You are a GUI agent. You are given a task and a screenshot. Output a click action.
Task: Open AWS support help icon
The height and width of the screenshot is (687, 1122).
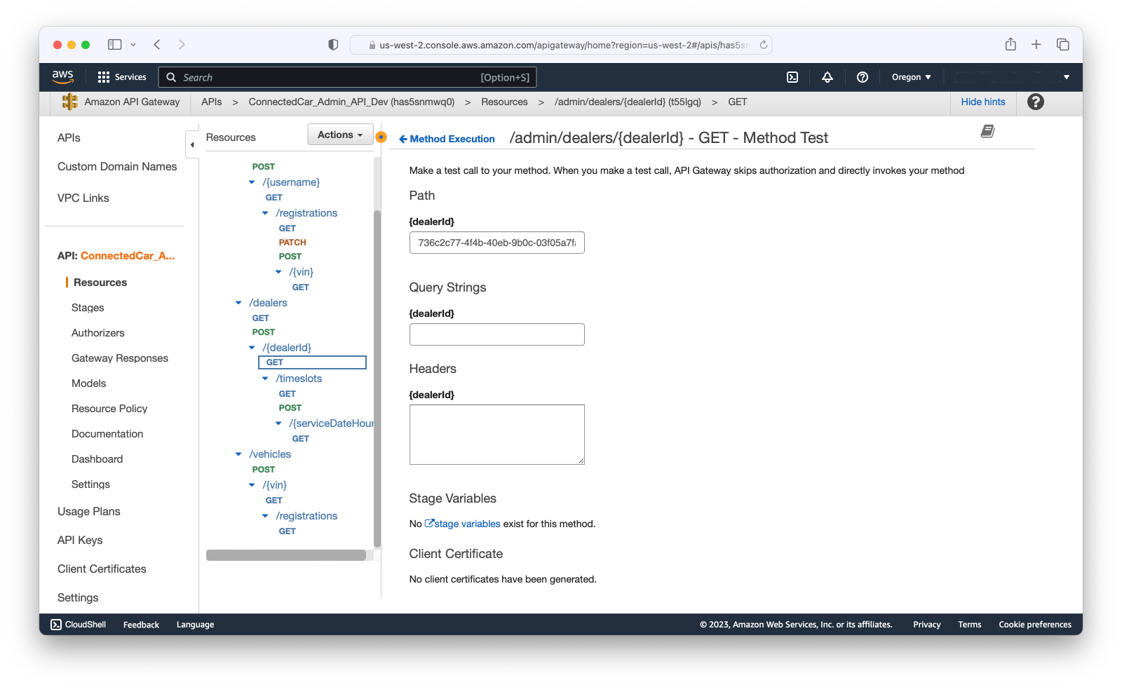tap(863, 77)
